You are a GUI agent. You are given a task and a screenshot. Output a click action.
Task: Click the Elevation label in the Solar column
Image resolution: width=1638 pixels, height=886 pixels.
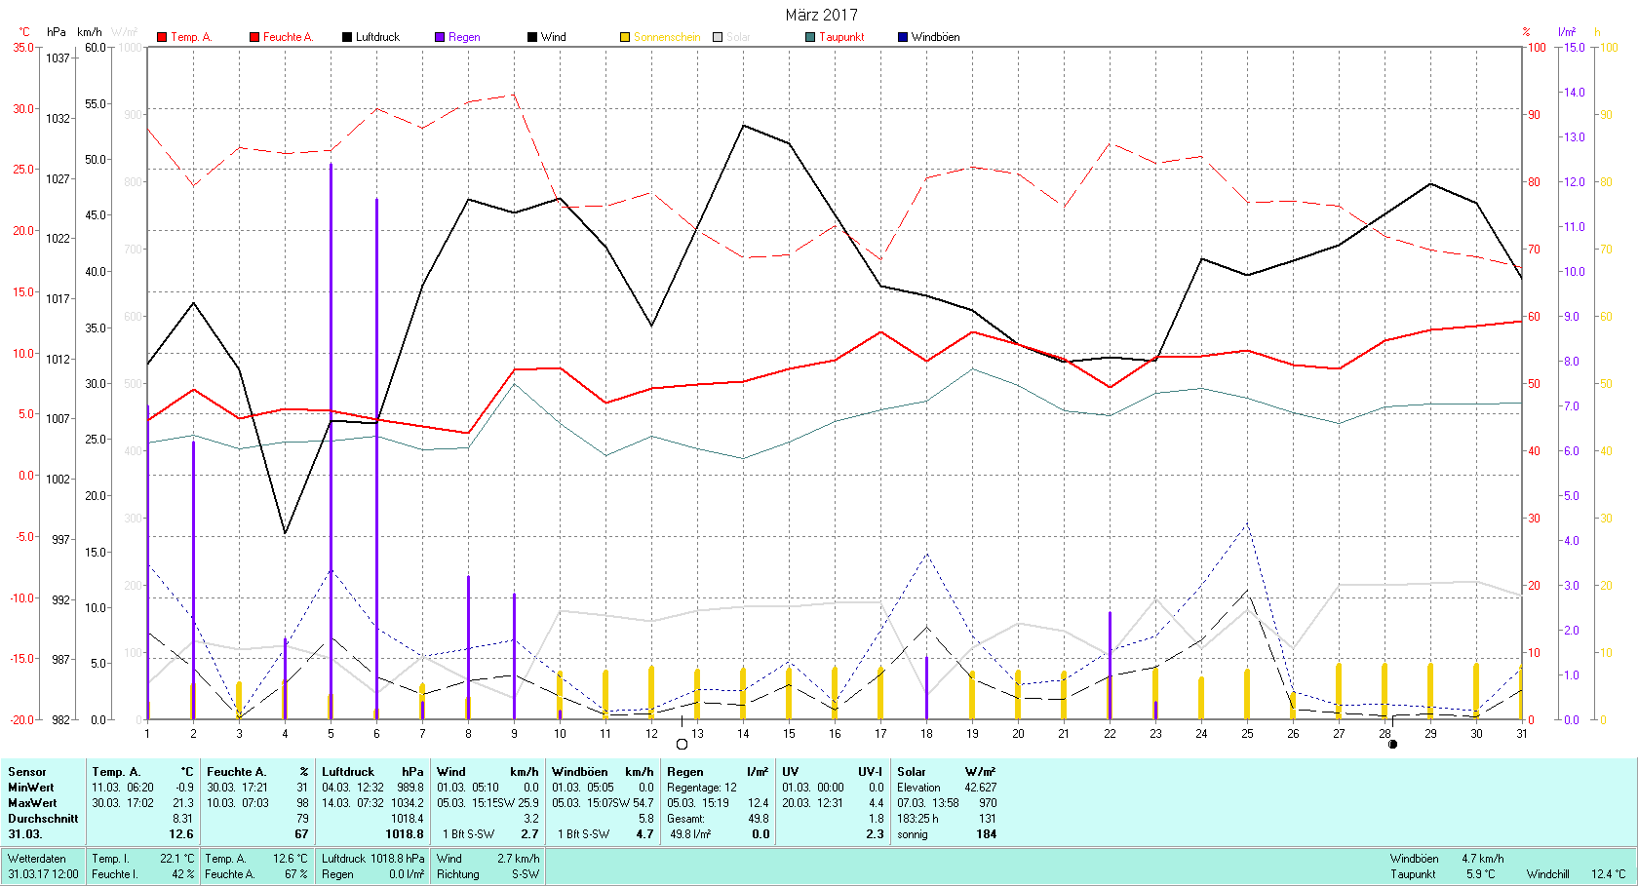[919, 788]
